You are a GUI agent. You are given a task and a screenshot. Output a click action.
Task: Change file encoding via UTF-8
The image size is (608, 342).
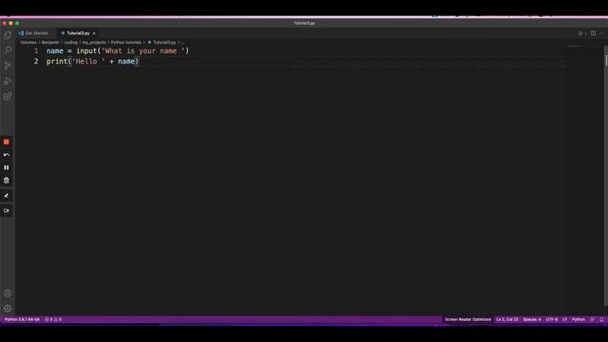[x=551, y=319]
